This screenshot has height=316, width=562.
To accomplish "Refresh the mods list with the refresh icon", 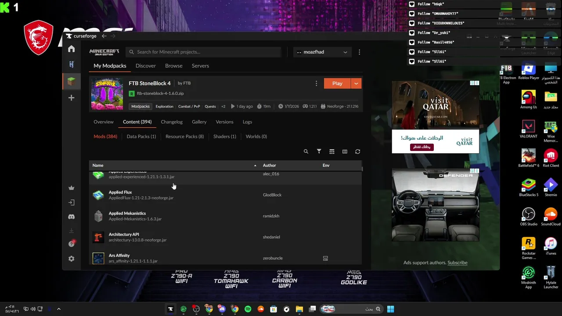I will point(358,151).
